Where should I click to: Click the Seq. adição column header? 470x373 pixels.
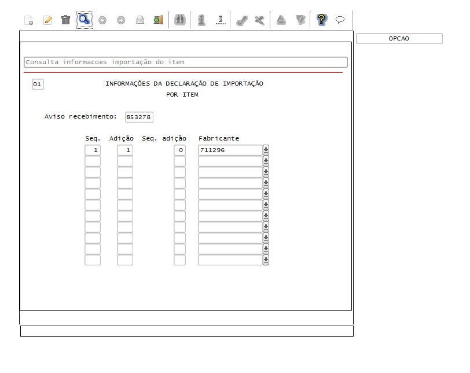(x=164, y=138)
